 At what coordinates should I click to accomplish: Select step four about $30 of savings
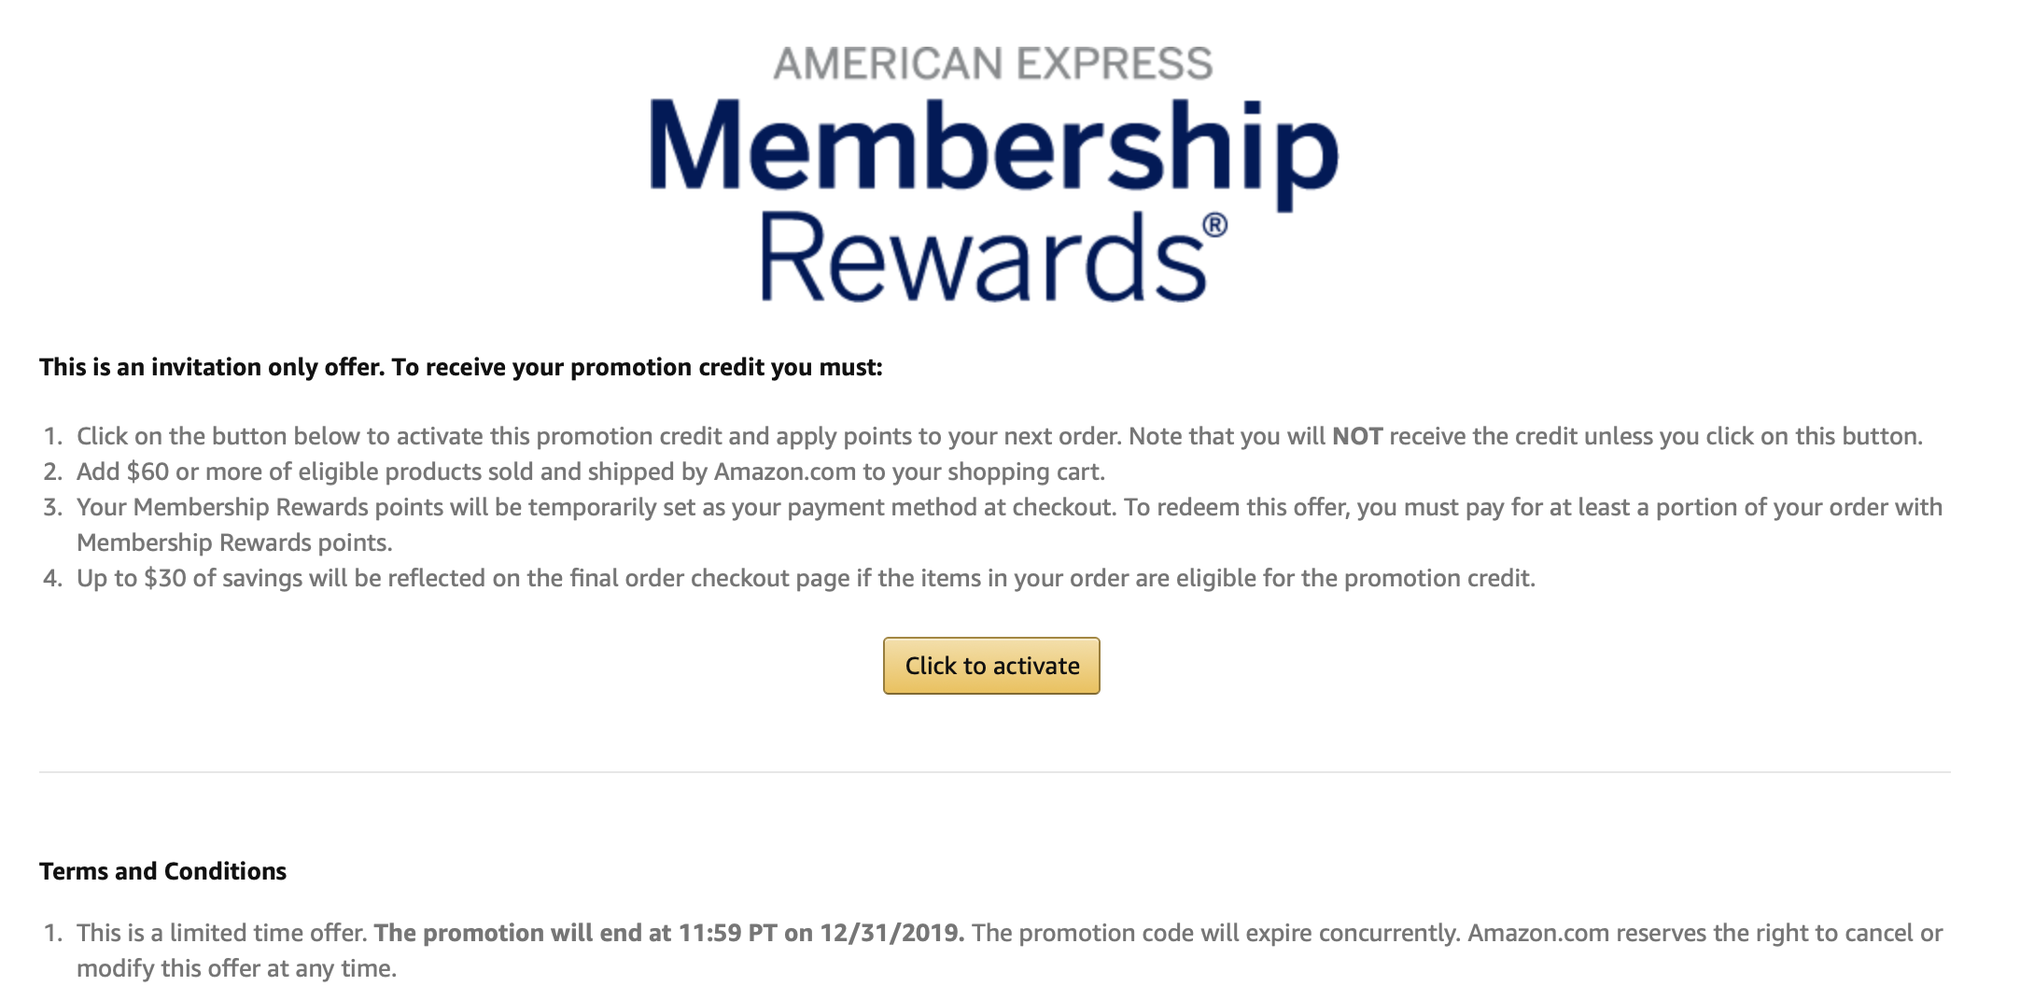pyautogui.click(x=807, y=578)
